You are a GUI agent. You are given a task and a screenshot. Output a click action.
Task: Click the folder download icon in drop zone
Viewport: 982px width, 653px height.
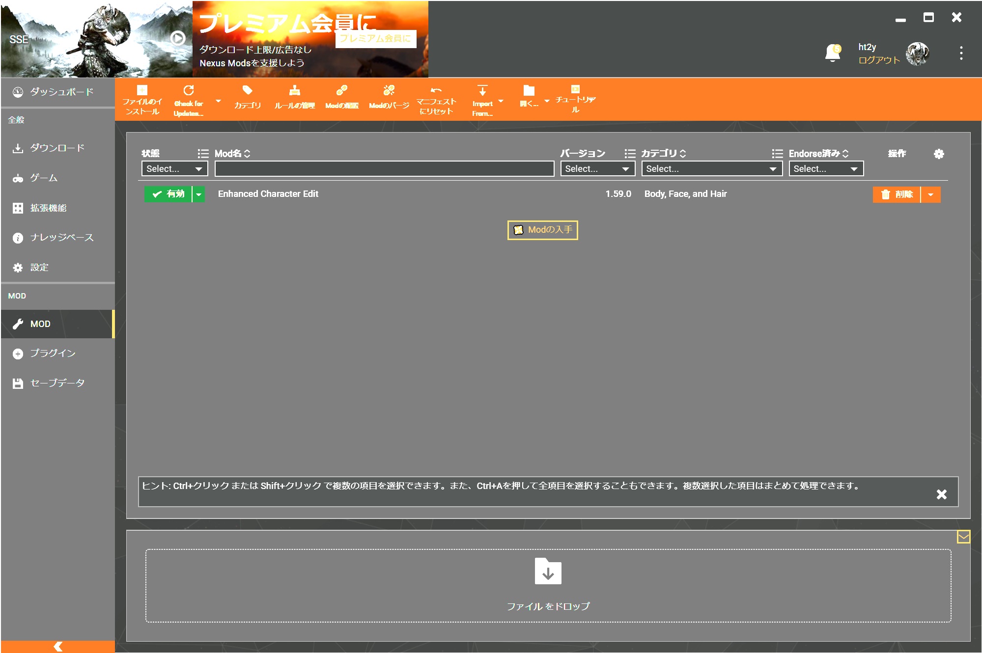coord(548,571)
